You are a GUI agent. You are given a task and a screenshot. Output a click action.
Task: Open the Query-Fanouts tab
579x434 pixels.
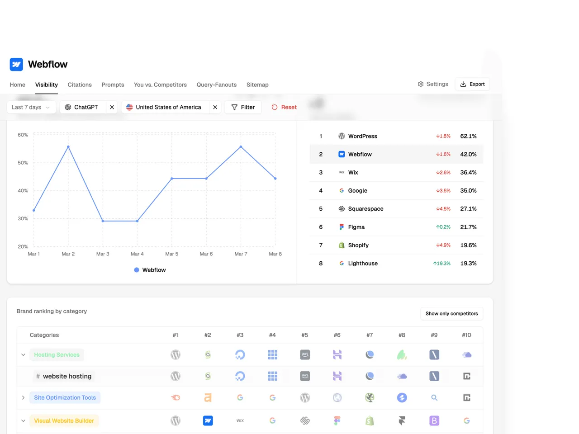[x=217, y=85]
